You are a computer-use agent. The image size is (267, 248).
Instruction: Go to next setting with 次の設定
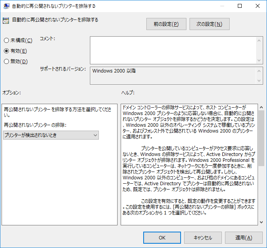click(209, 24)
